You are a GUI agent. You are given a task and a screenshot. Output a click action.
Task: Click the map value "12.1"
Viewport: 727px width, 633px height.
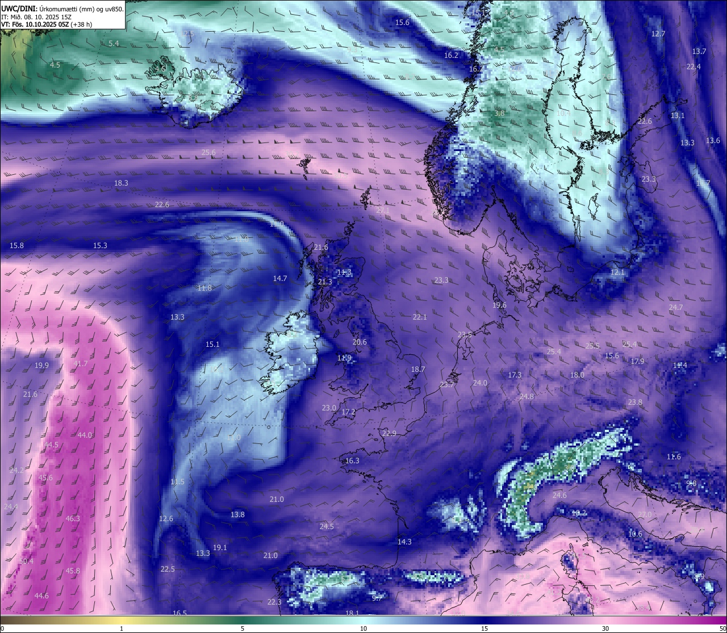[617, 273]
